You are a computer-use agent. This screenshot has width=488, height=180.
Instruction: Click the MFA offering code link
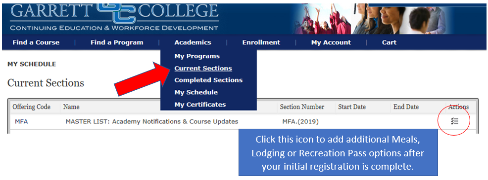click(21, 122)
